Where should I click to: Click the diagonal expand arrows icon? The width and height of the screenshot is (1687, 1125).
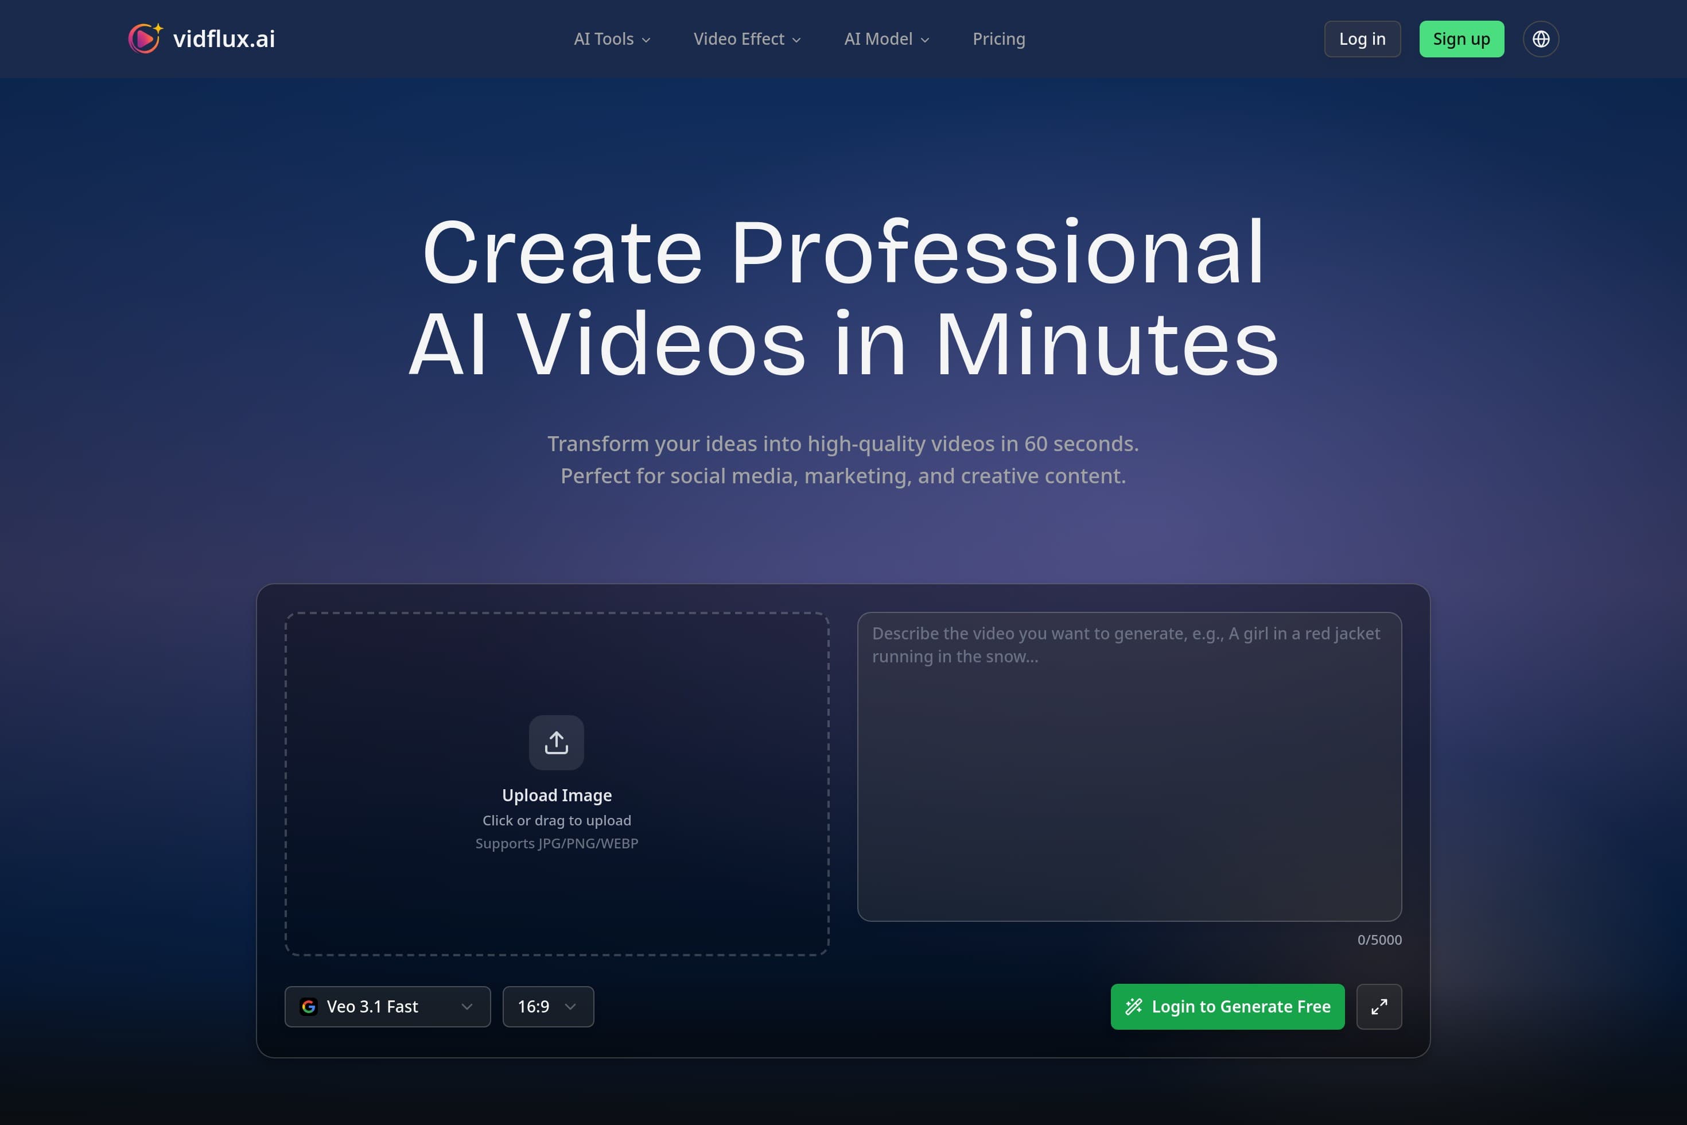click(x=1378, y=1007)
